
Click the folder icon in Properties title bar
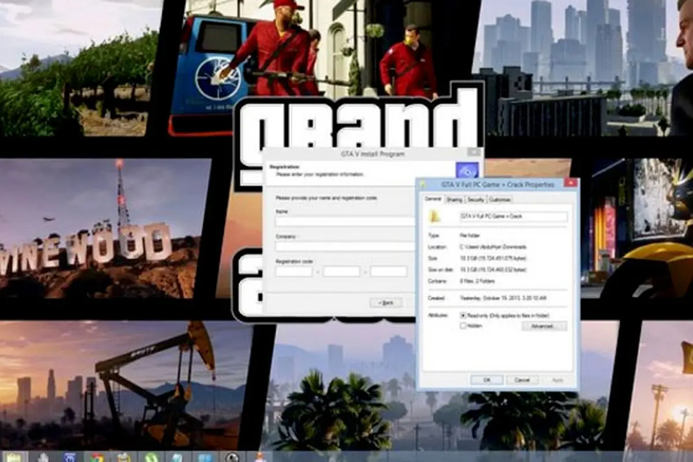coord(423,184)
